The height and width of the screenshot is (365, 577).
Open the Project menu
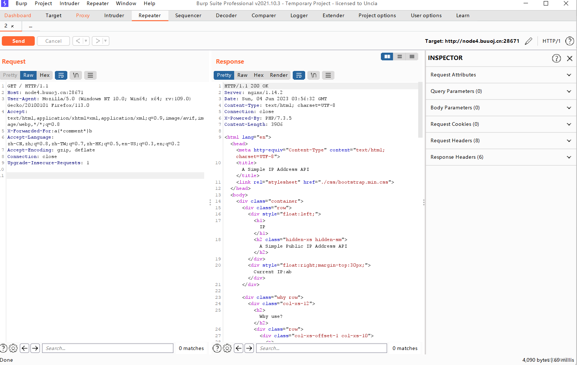43,3
